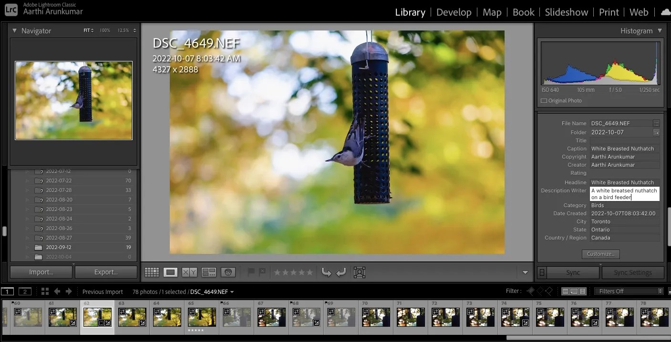
Task: Select the Grid view icon
Action: pyautogui.click(x=152, y=272)
